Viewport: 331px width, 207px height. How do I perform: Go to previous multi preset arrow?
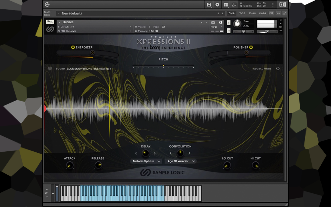(x=218, y=13)
